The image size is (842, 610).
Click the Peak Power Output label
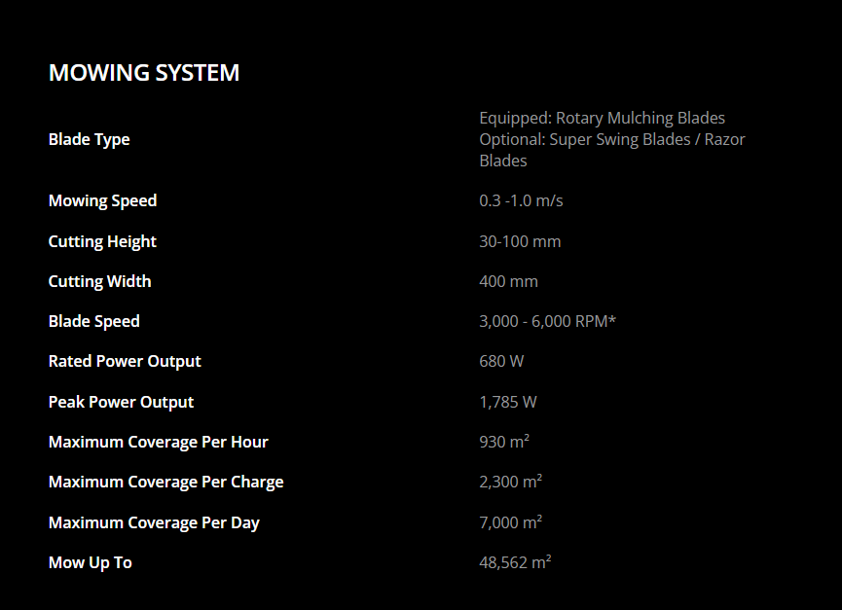click(x=121, y=402)
